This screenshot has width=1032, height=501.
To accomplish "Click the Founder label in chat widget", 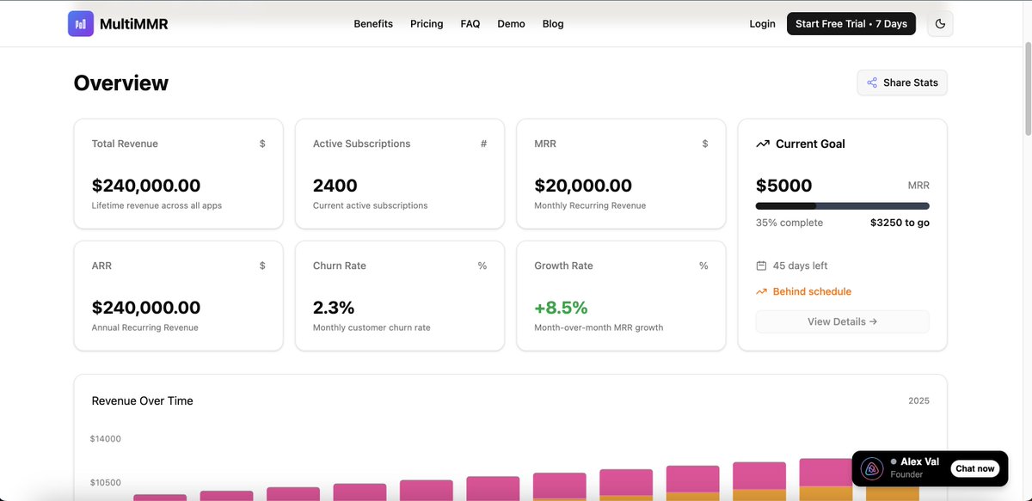I will tap(906, 474).
